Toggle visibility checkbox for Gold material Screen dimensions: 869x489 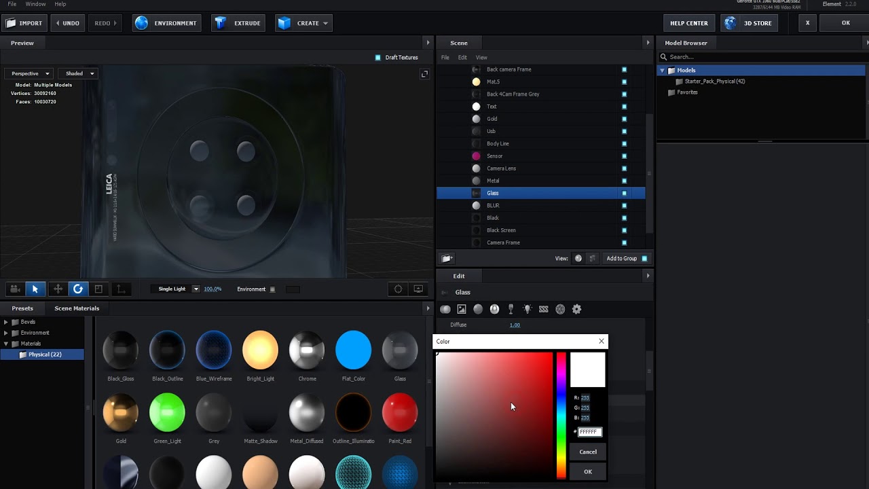[624, 119]
